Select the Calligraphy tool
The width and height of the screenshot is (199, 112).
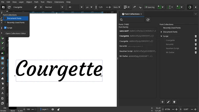[2, 48]
